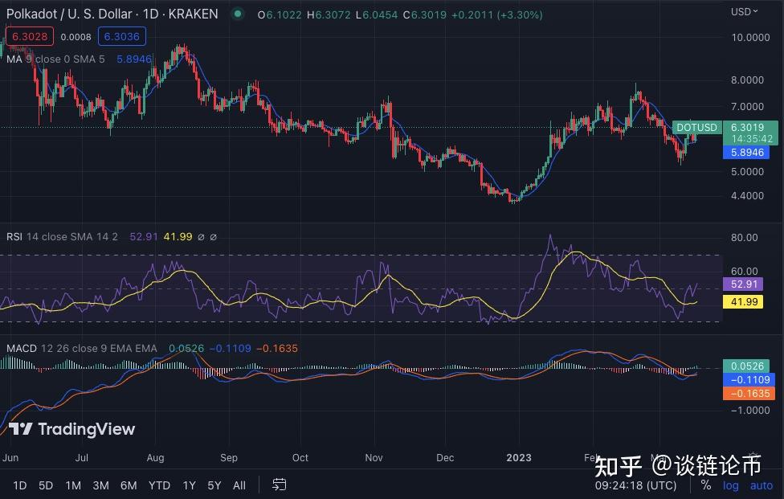784x499 pixels.
Task: Click the 4.4000 price axis label
Action: (748, 195)
